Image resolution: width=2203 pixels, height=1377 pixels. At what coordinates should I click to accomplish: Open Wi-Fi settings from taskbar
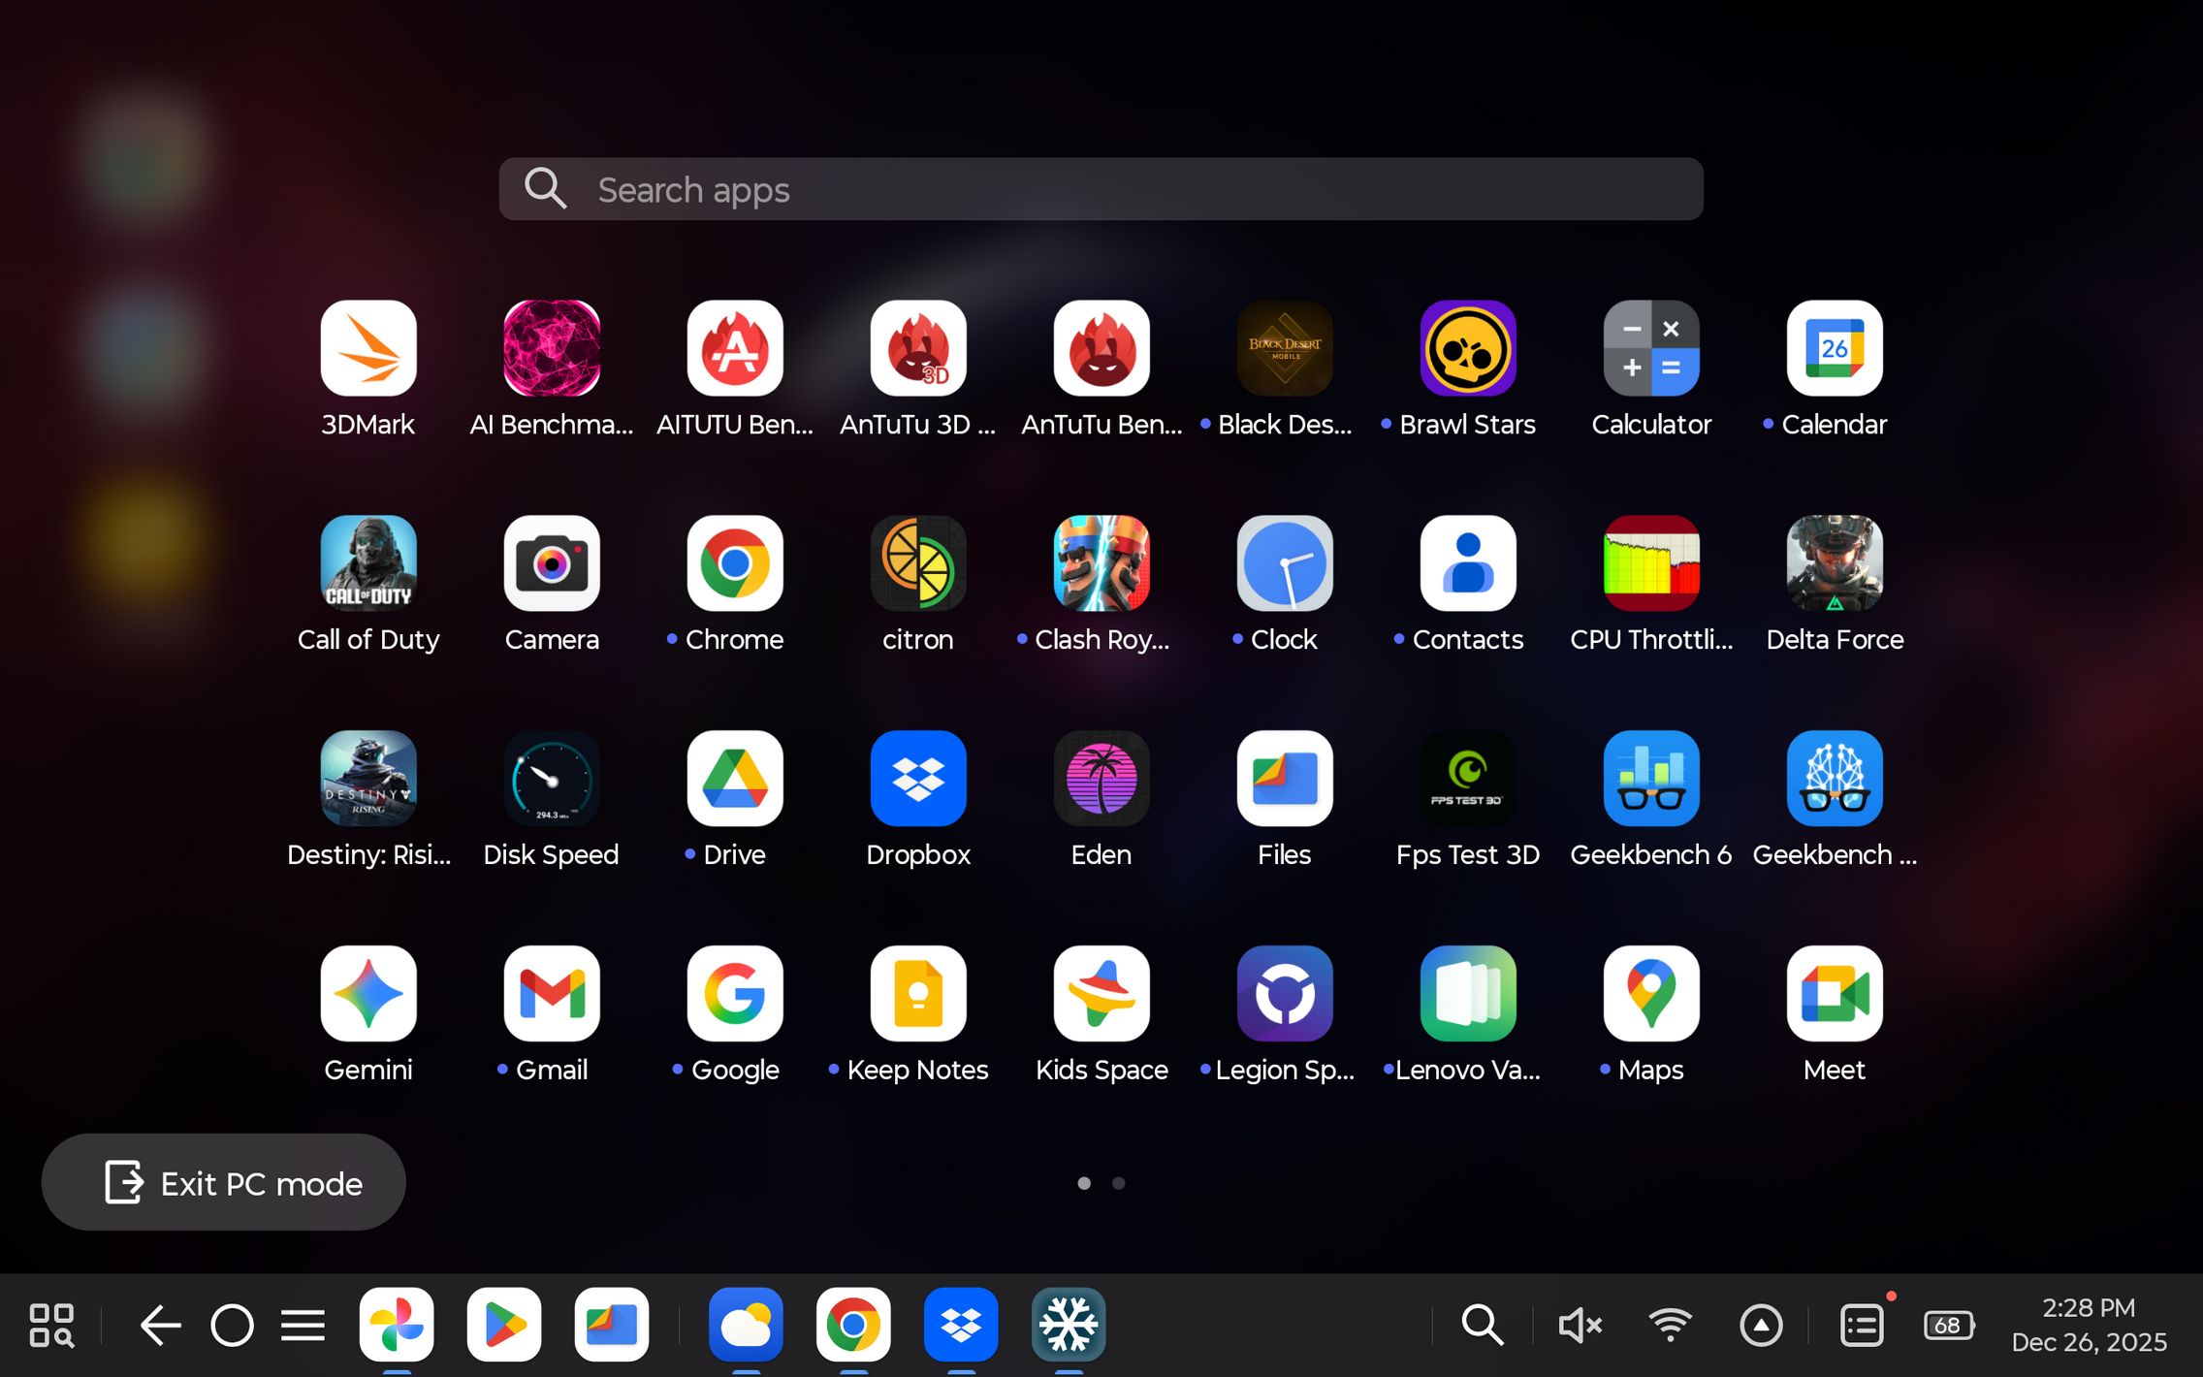coord(1670,1325)
